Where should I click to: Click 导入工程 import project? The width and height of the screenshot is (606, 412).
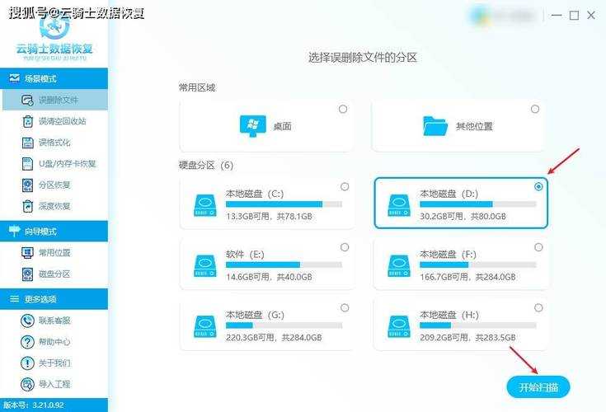point(54,384)
